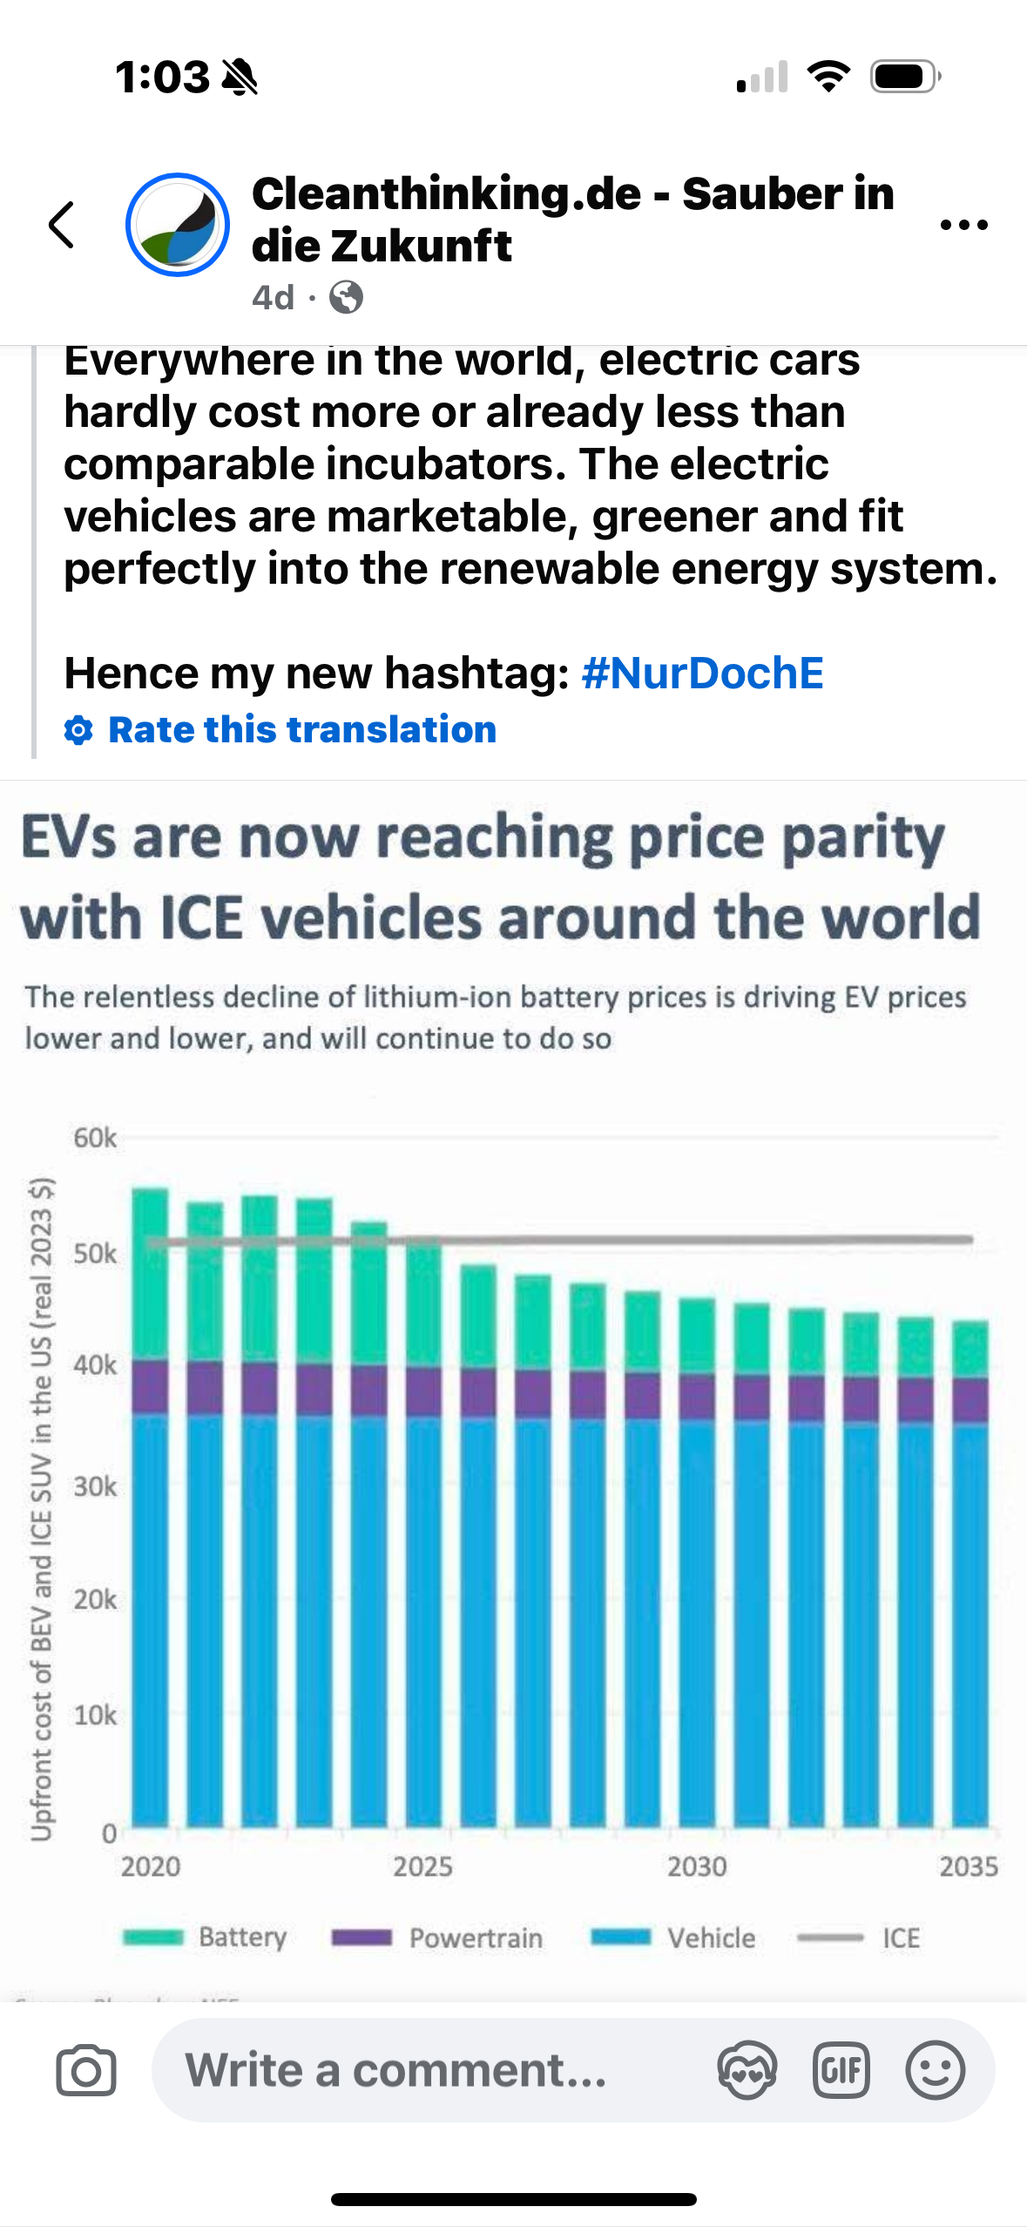Tap the back arrow chevron
This screenshot has height=2227, width=1027.
(62, 225)
